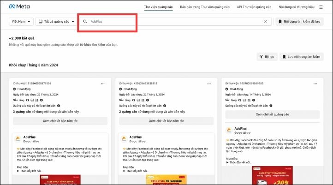Click Instagram platform icon in first ad card

point(32,100)
